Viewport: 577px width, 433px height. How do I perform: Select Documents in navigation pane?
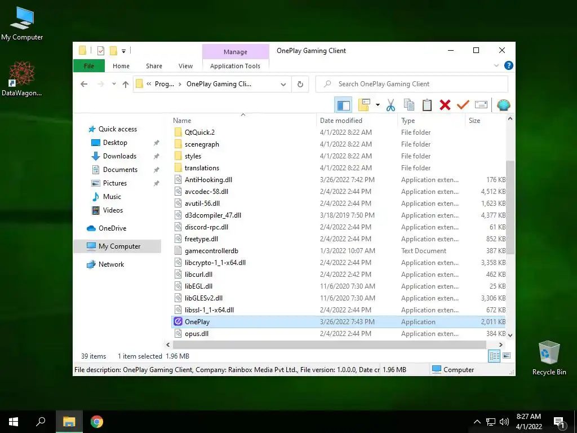114,170
